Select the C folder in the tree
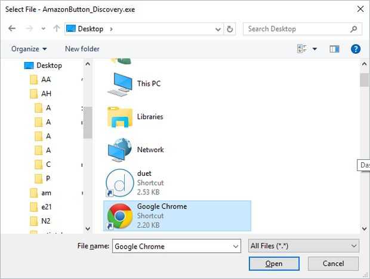The image size is (370, 279). 42,165
